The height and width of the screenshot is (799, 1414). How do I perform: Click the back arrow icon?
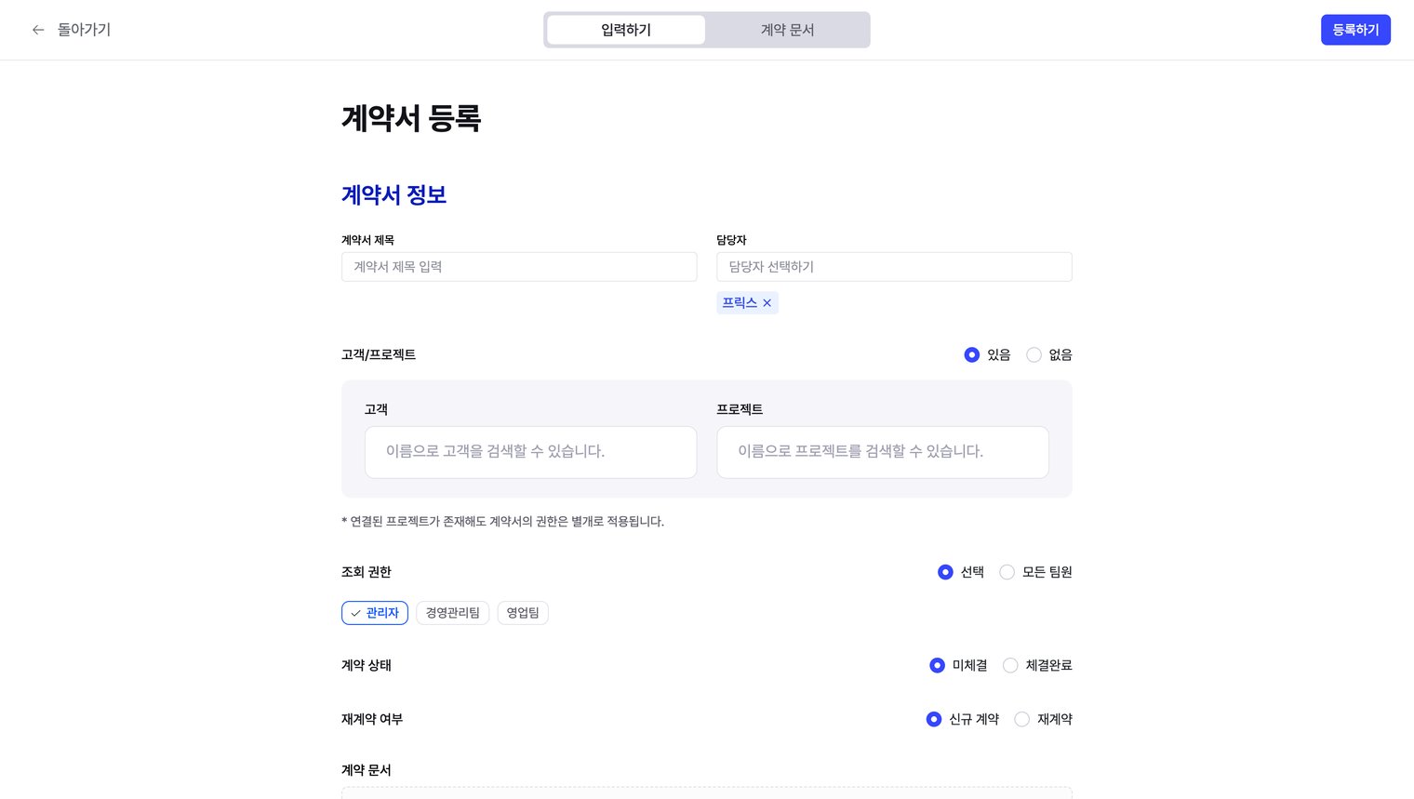tap(38, 30)
